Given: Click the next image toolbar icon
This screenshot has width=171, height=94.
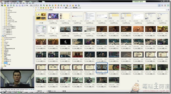Looking at the screenshot, I should pos(14,5).
